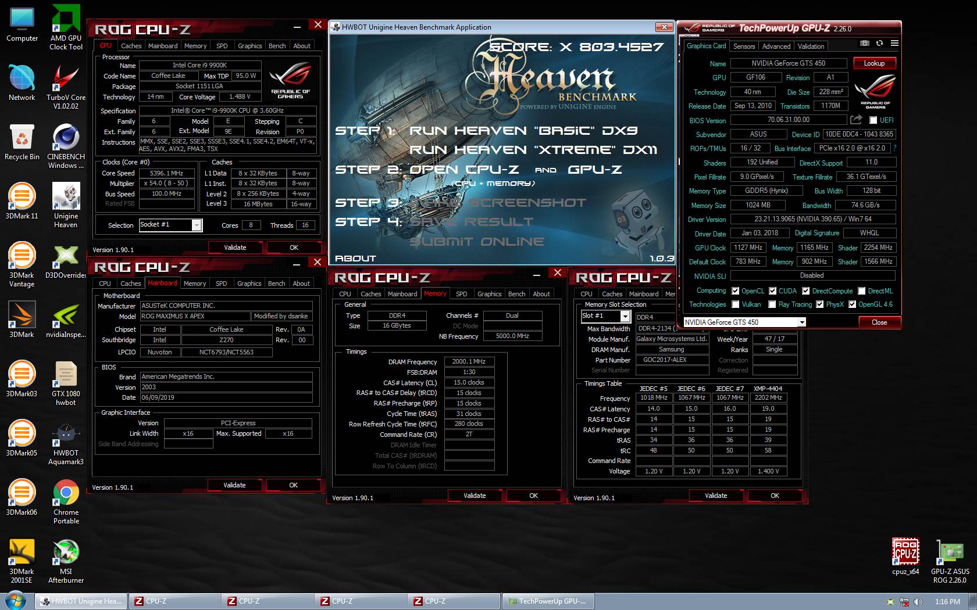Open 3DMark03 shortcut
Image resolution: width=977 pixels, height=610 pixels.
(22, 379)
